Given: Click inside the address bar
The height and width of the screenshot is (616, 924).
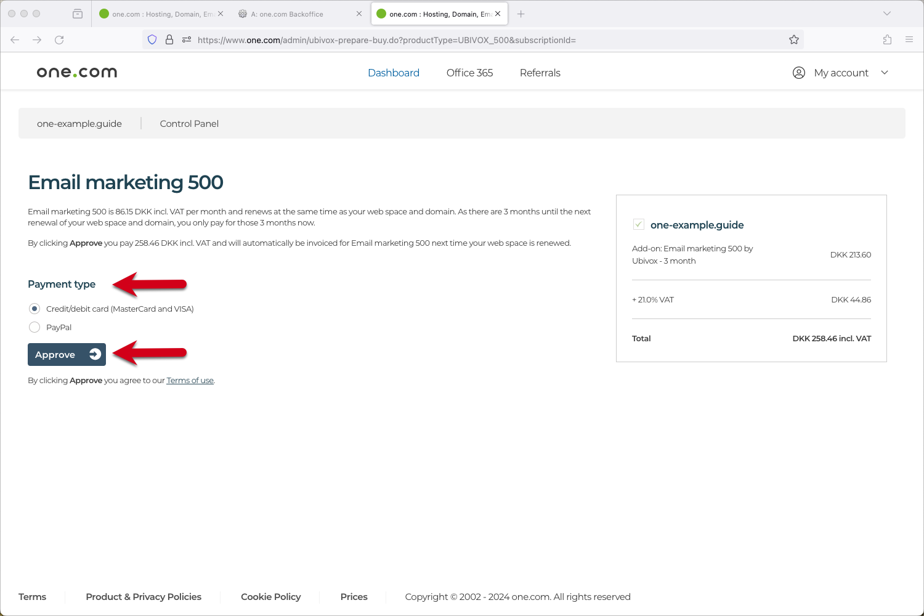Looking at the screenshot, I should [x=431, y=39].
